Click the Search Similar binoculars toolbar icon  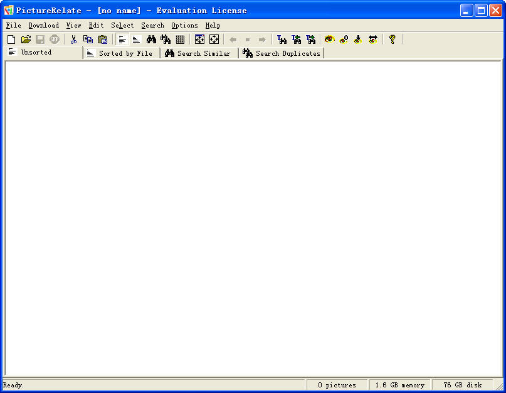[x=151, y=39]
